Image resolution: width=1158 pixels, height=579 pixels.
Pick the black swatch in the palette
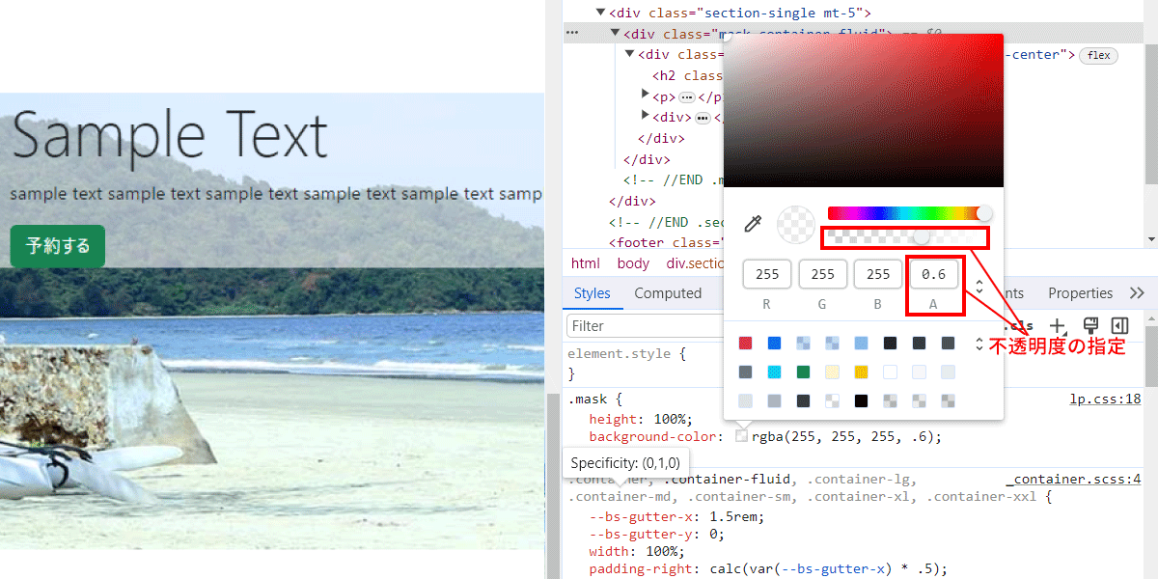tap(861, 400)
